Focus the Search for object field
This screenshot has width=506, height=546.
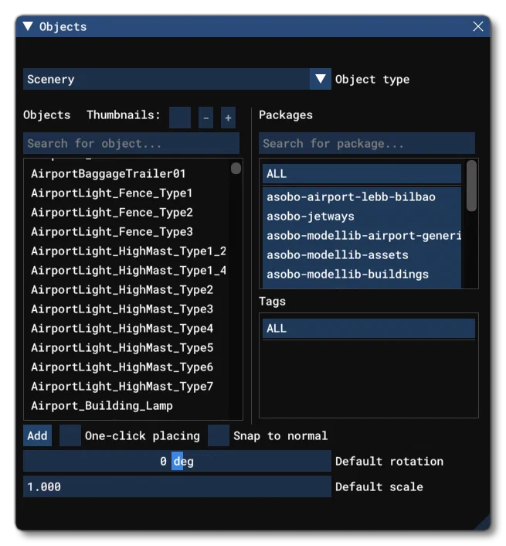point(131,143)
